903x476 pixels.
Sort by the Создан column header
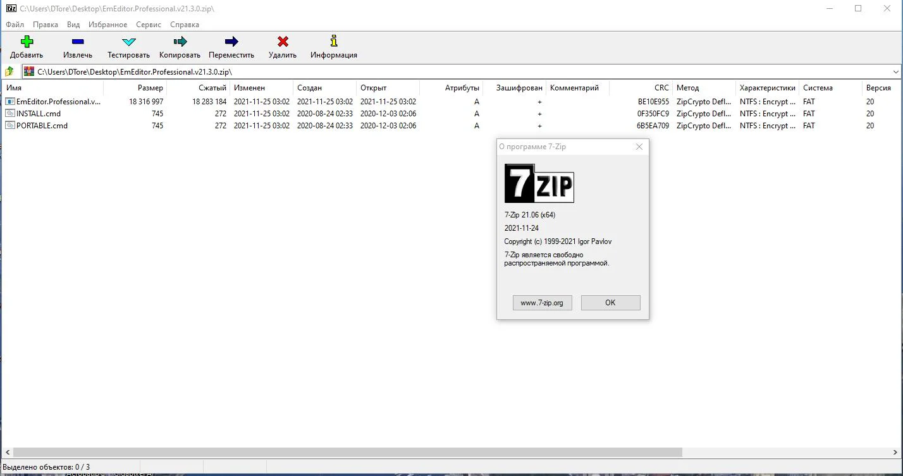pos(325,88)
